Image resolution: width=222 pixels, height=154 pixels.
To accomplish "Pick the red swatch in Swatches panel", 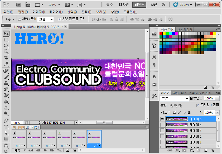I will click(x=161, y=34).
